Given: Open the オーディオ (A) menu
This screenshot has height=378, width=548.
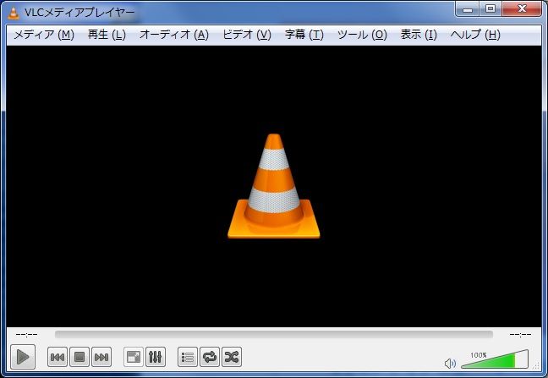Looking at the screenshot, I should [174, 35].
